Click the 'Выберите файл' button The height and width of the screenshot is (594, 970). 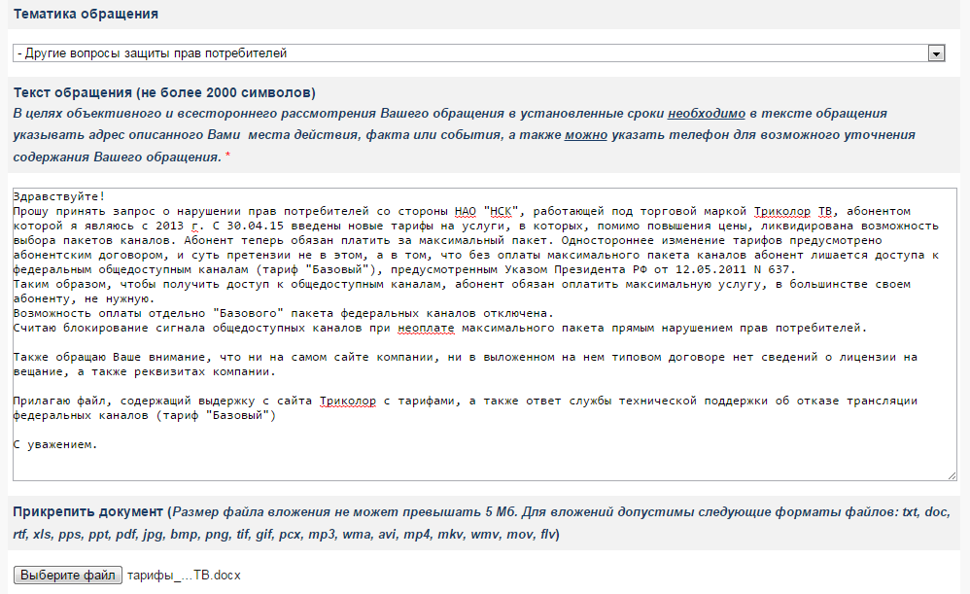pos(68,575)
